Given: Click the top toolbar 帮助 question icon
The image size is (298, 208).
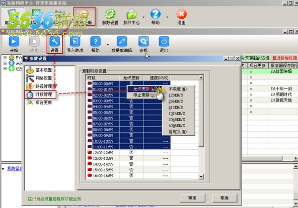Looking at the screenshot, I should 156,14.
